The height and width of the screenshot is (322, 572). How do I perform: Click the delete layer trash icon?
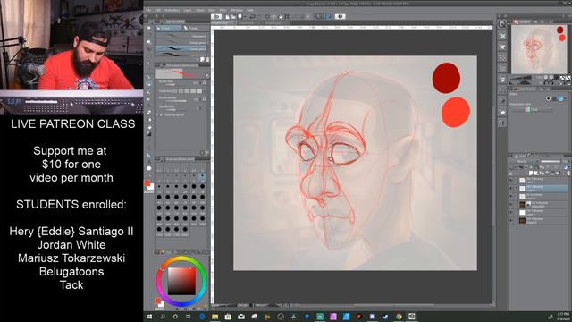tap(568, 173)
